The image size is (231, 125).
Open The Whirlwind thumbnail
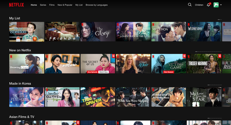click(62, 64)
